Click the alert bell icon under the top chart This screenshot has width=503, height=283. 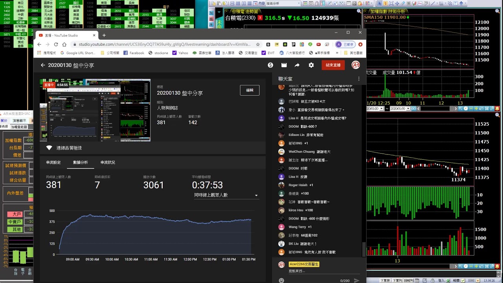[x=497, y=108]
